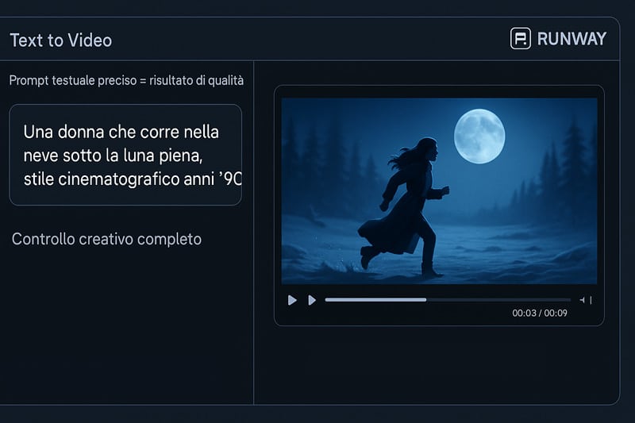This screenshot has width=635, height=423.
Task: Click the 'Text to Video' title
Action: pos(61,40)
